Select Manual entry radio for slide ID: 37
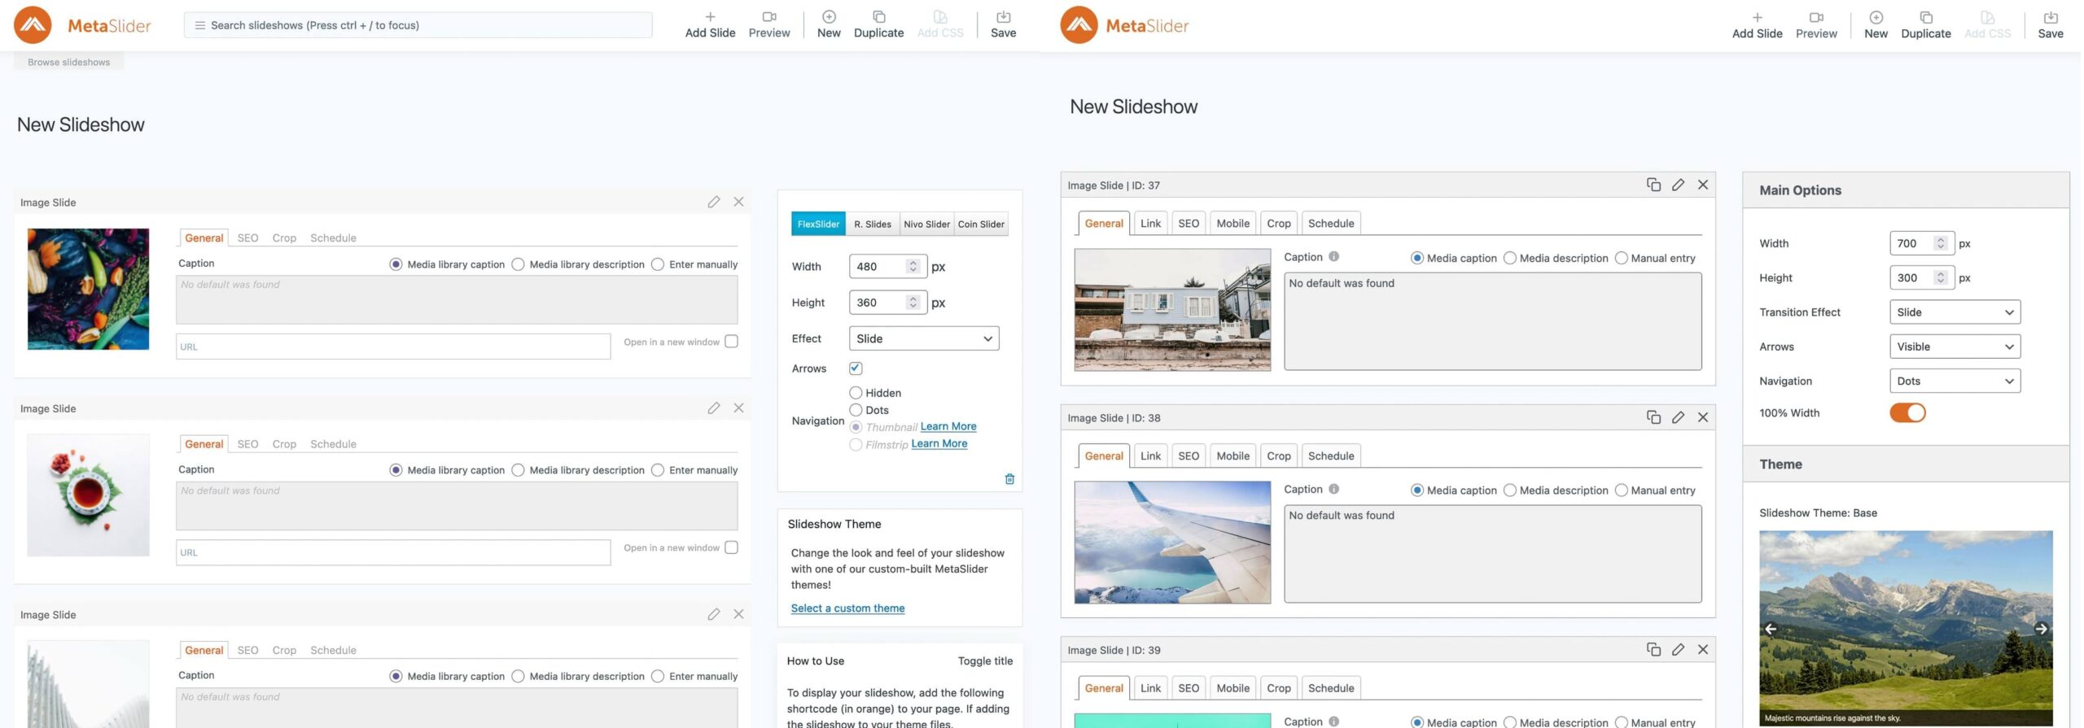The width and height of the screenshot is (2084, 728). pos(1621,259)
